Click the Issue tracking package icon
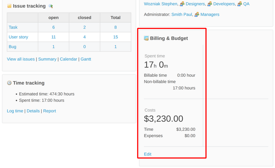 [9, 6]
